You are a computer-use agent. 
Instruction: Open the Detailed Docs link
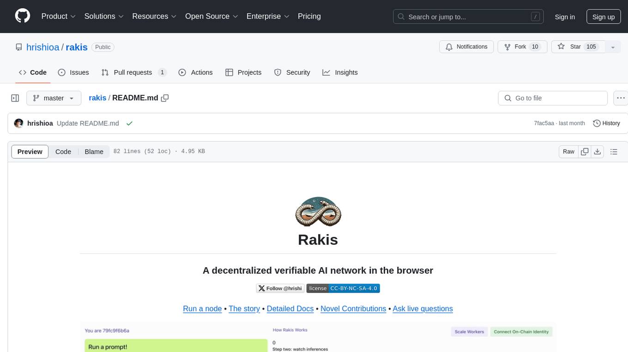click(x=290, y=309)
